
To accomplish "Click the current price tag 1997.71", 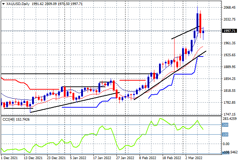I will click(x=229, y=31).
